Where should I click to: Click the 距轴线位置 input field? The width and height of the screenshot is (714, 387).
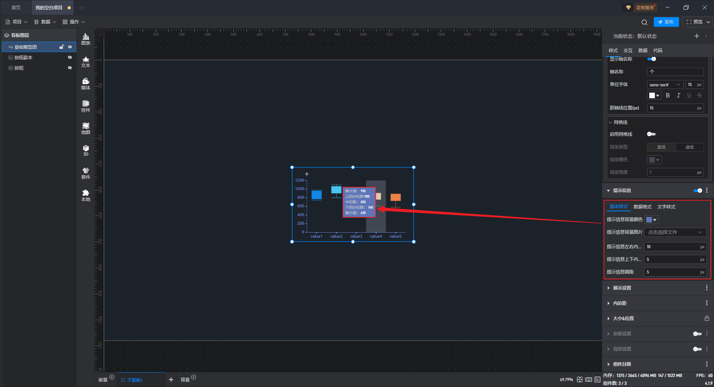[675, 108]
